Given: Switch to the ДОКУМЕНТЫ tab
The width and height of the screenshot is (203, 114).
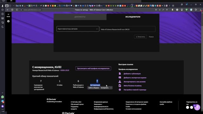Looking at the screenshot, I should tap(80, 17).
